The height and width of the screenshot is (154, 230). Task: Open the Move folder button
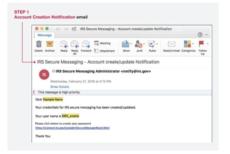126,46
